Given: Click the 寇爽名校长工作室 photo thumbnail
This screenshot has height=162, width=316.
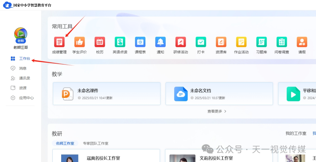Looking at the screenshot, I should [70, 158].
